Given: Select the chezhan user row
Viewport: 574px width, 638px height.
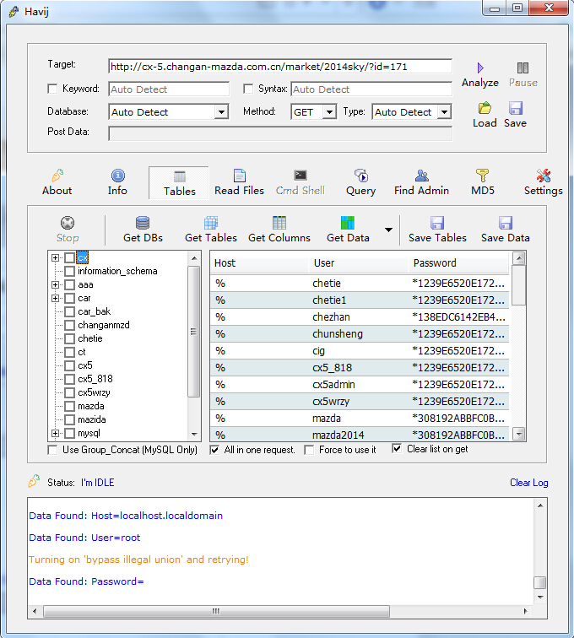Looking at the screenshot, I should click(x=360, y=317).
